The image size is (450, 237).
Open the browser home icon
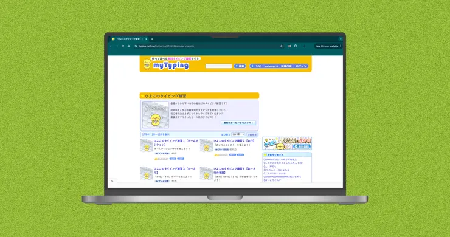tap(129, 46)
